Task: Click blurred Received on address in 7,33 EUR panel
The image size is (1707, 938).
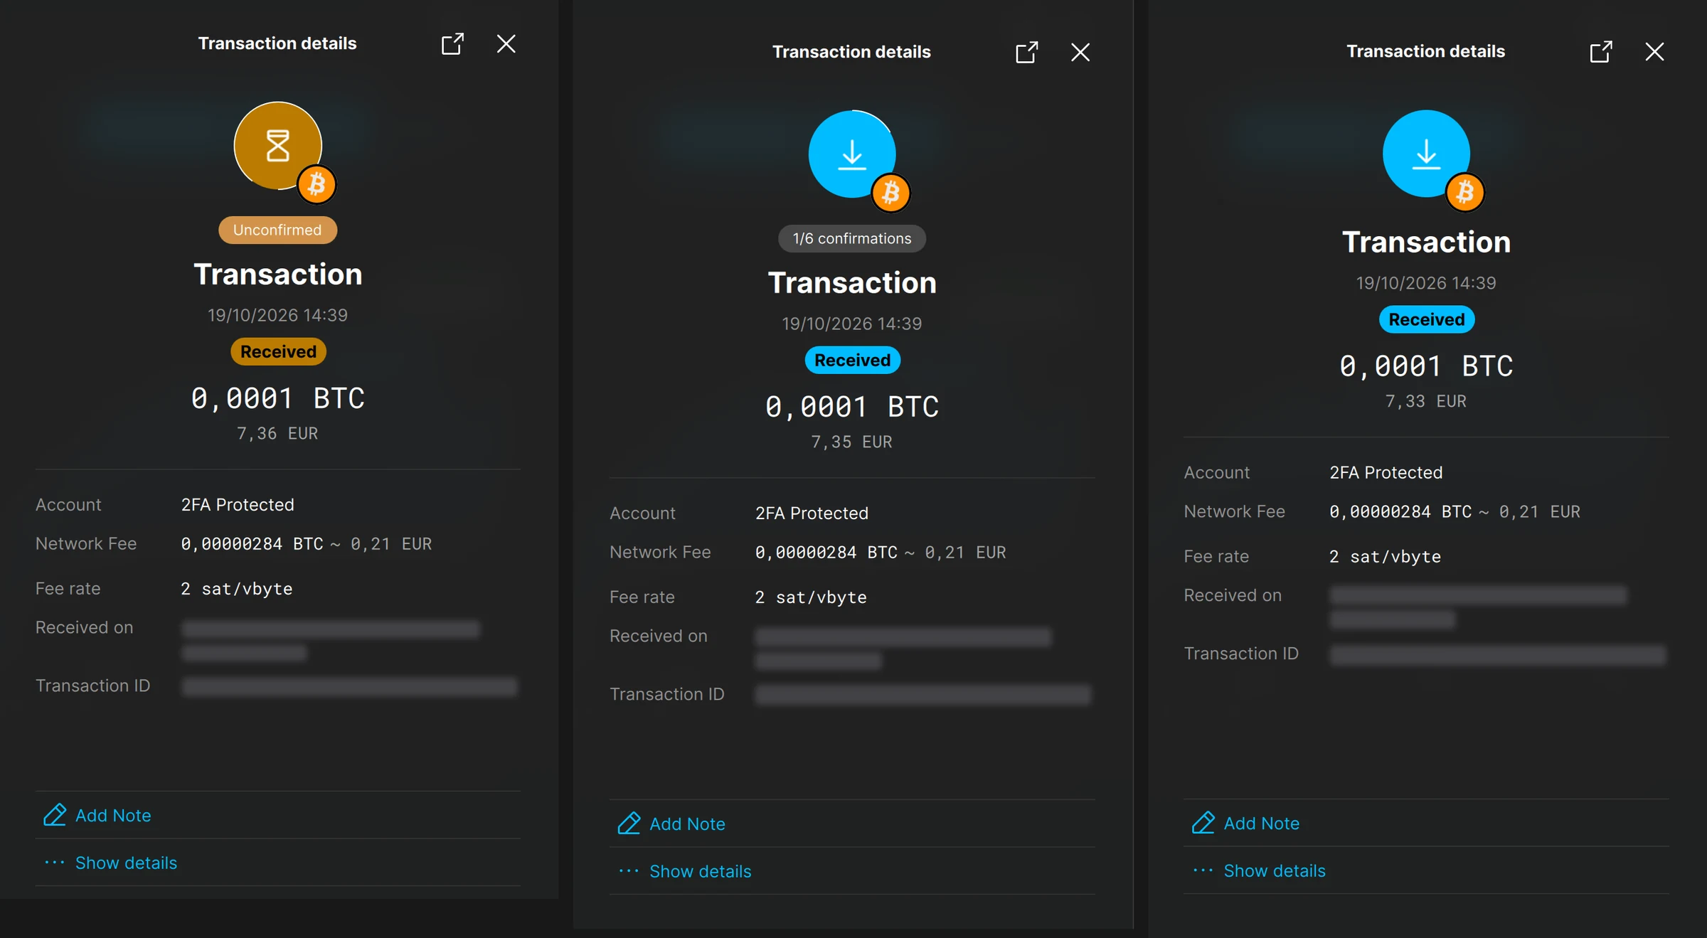Action: point(1478,608)
